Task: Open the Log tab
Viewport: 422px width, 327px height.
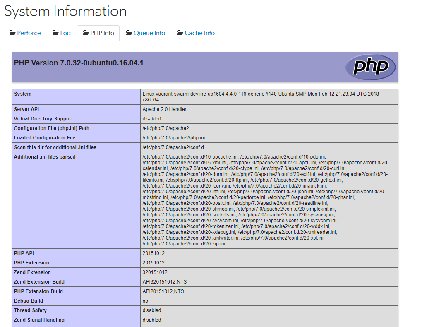Action: (x=65, y=33)
